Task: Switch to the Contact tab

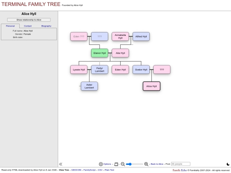Action: click(28, 26)
